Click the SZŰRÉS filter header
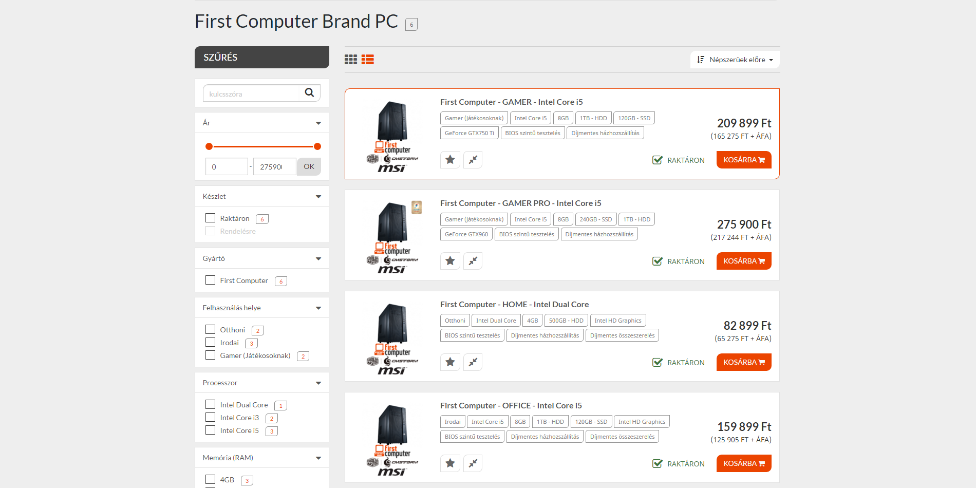This screenshot has width=976, height=488. (262, 57)
